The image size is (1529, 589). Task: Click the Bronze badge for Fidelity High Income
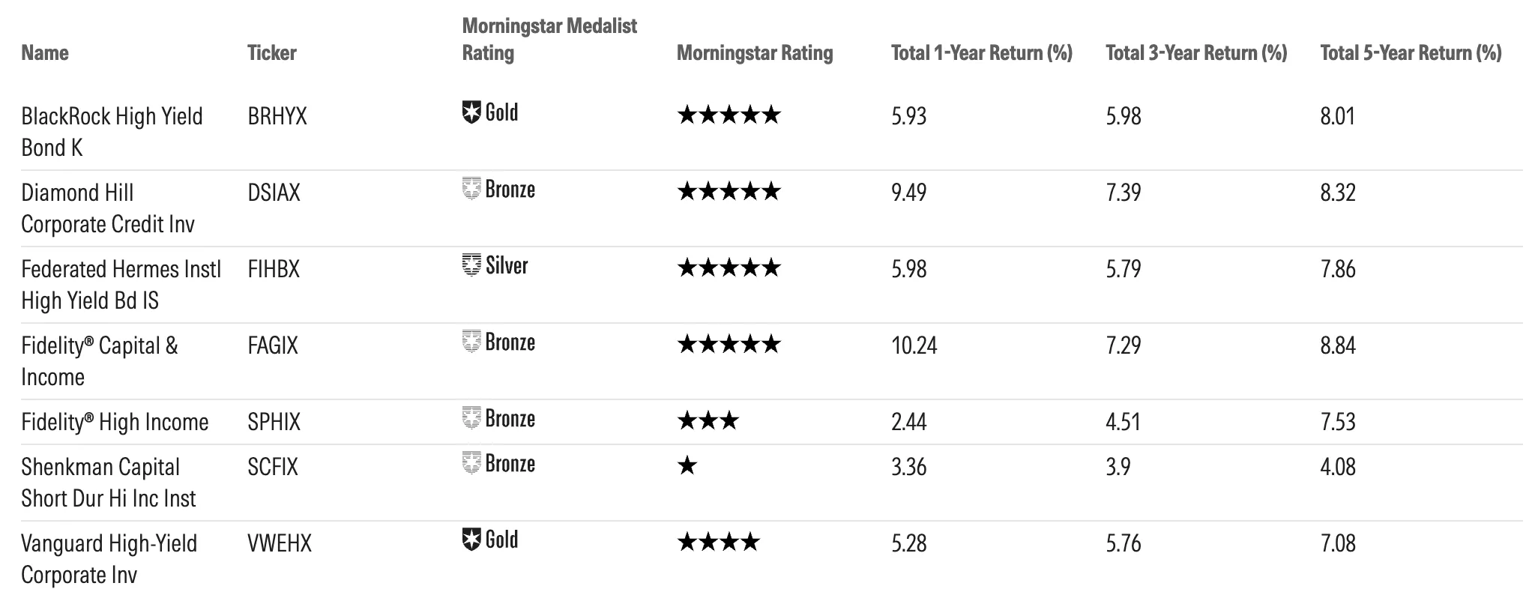498,419
